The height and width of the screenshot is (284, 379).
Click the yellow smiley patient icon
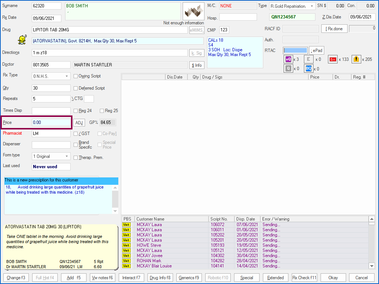[22, 40]
